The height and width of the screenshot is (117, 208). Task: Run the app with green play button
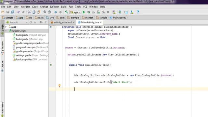pos(84,12)
